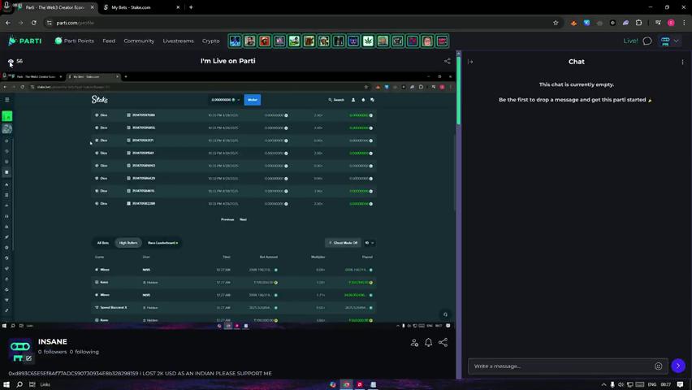Select the Parti browser tab

pyautogui.click(x=54, y=7)
